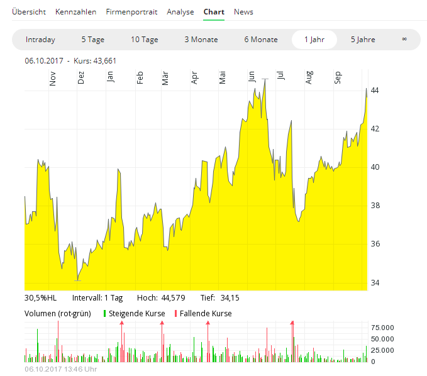Click the high marker at June peak

pyautogui.click(x=265, y=79)
